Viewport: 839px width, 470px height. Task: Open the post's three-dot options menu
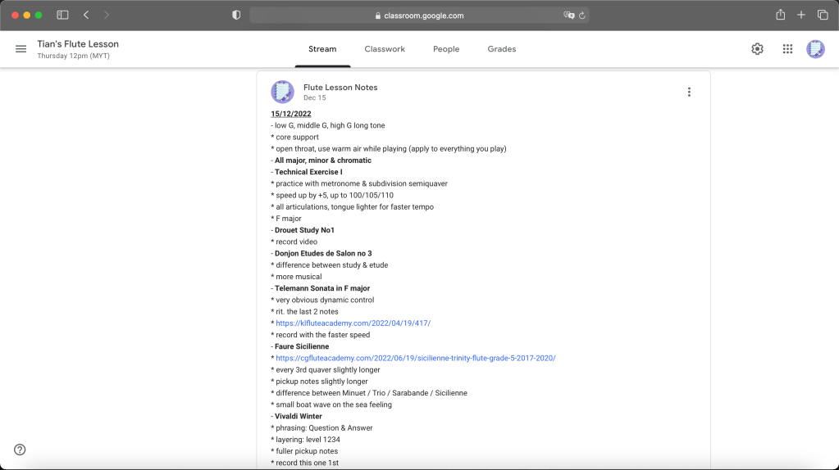689,93
